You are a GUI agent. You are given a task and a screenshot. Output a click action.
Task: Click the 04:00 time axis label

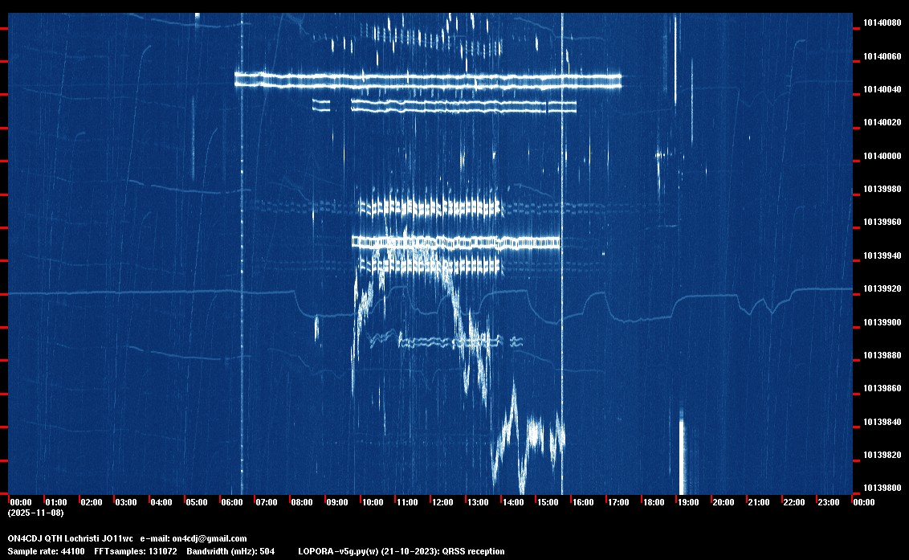tap(161, 502)
